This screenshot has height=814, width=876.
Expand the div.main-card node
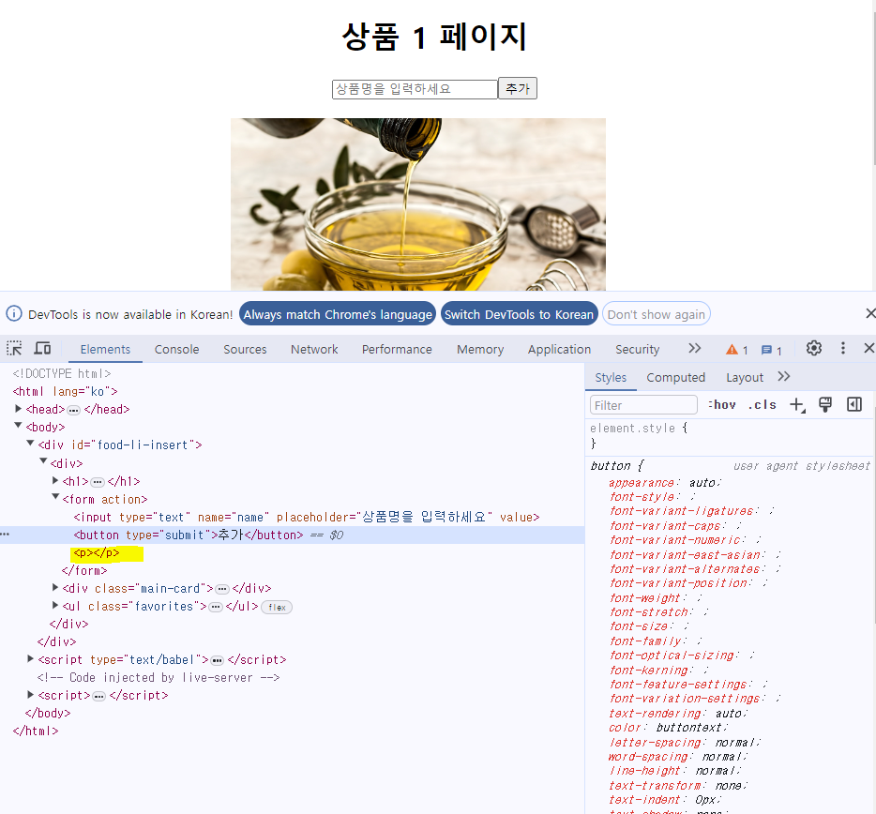55,587
